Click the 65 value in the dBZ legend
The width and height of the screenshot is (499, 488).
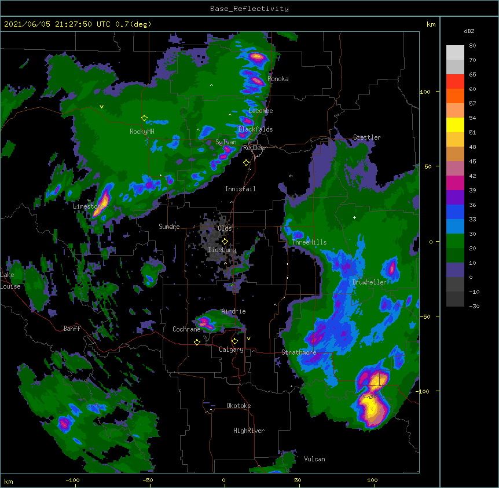472,75
